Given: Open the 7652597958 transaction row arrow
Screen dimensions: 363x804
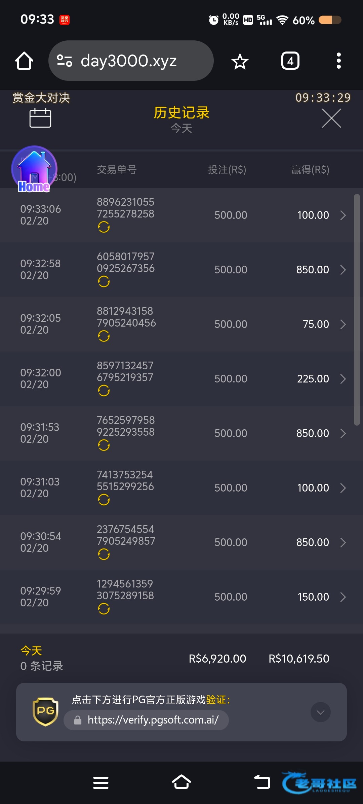Looking at the screenshot, I should (x=343, y=433).
